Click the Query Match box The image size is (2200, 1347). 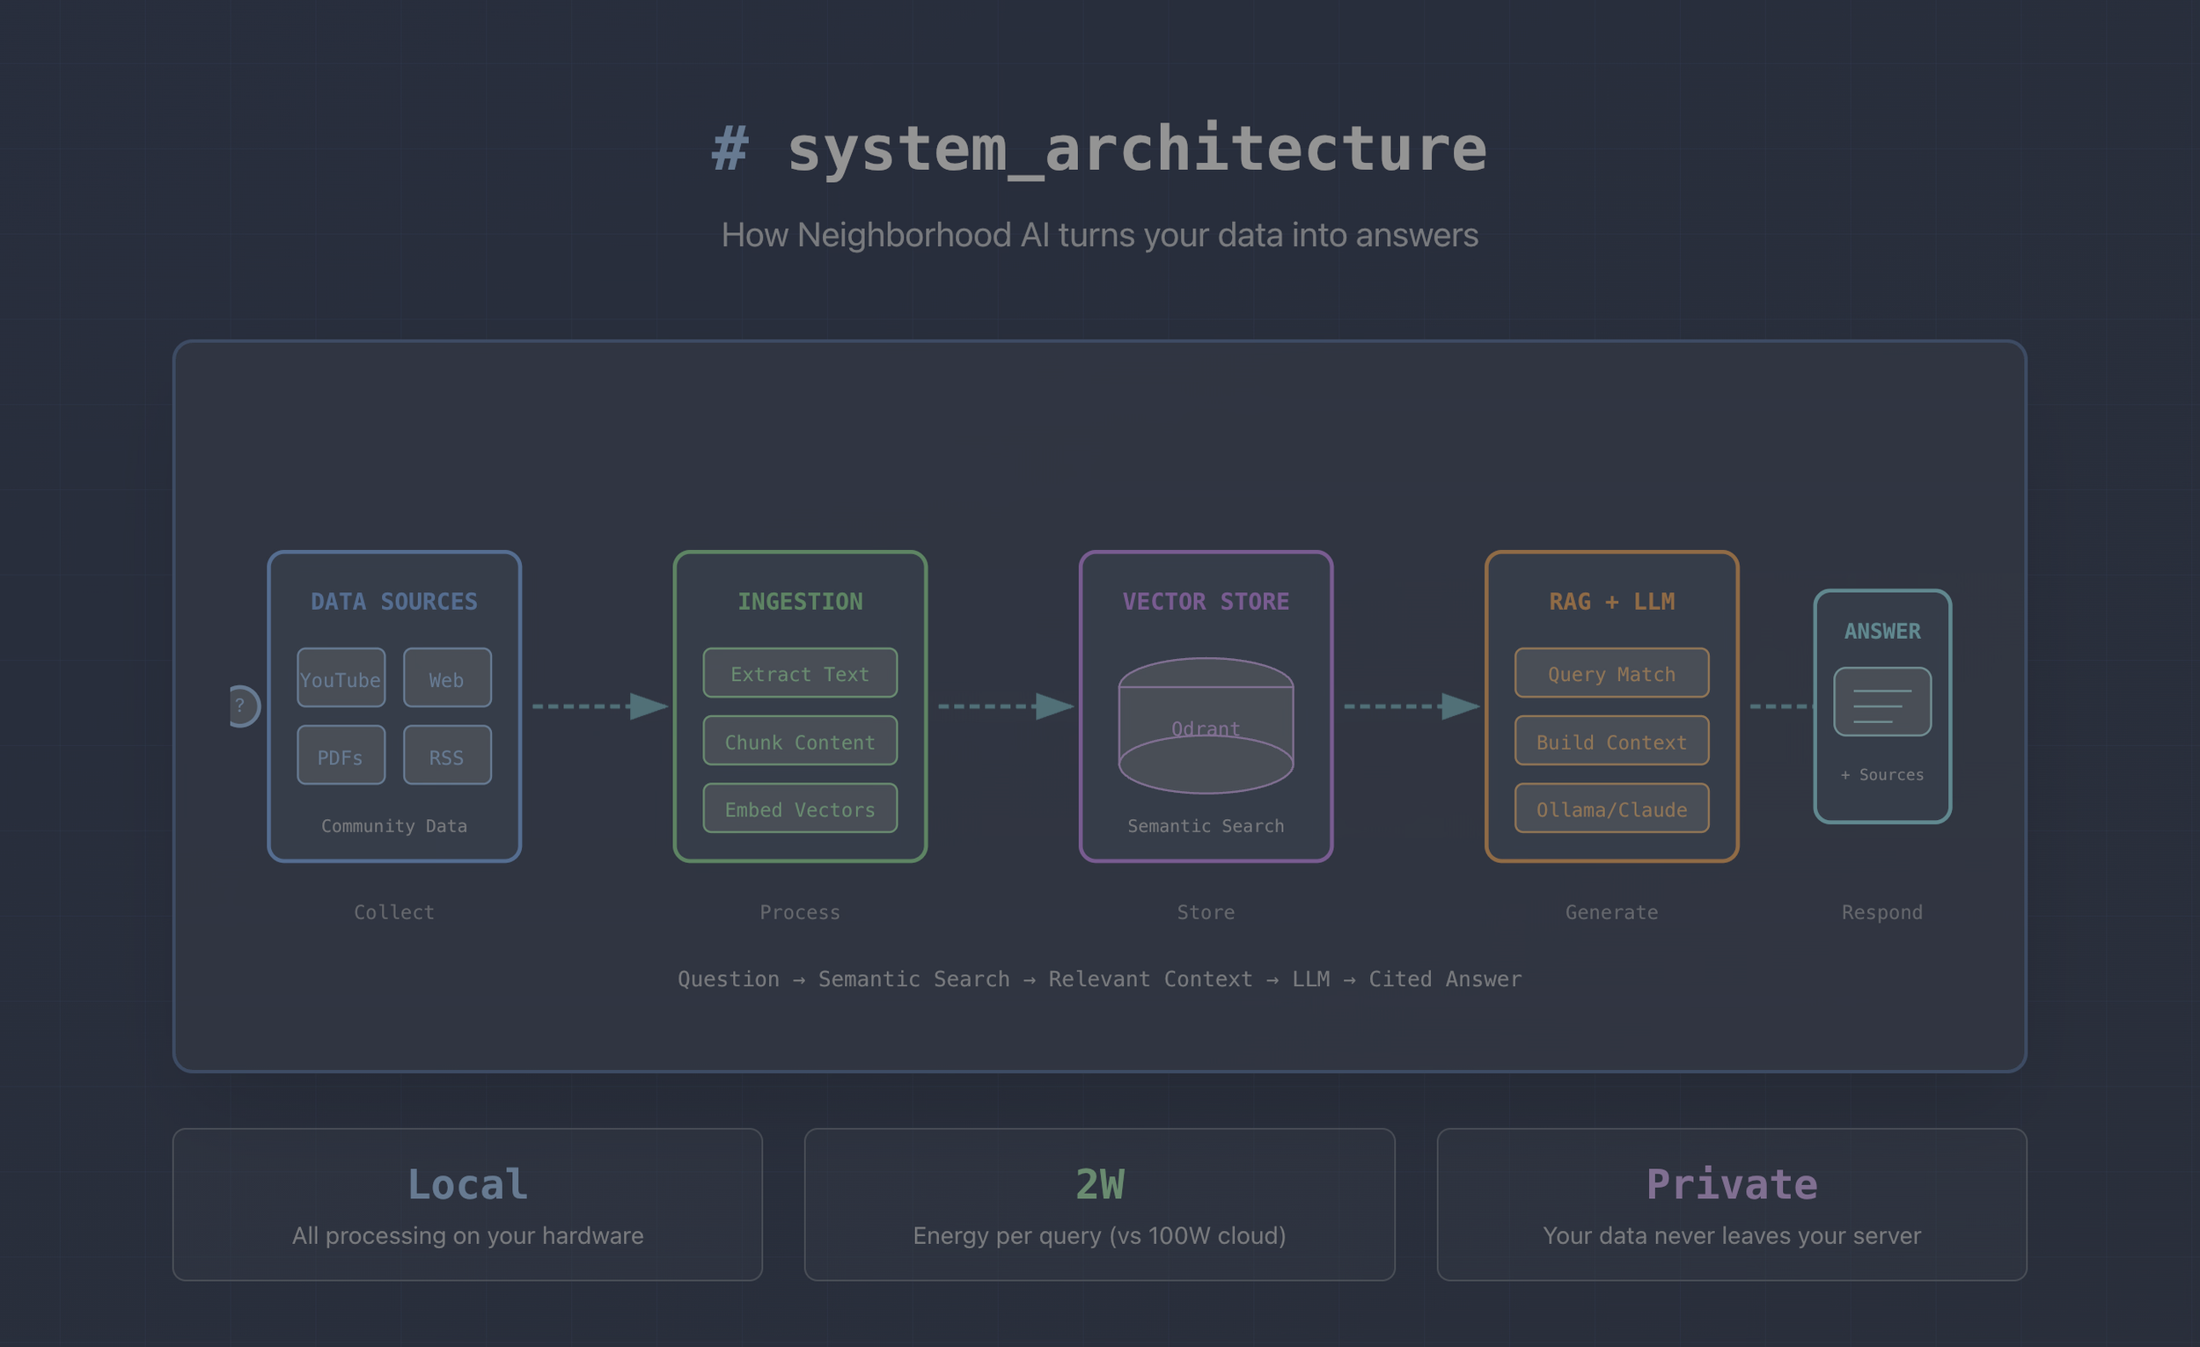[1611, 673]
